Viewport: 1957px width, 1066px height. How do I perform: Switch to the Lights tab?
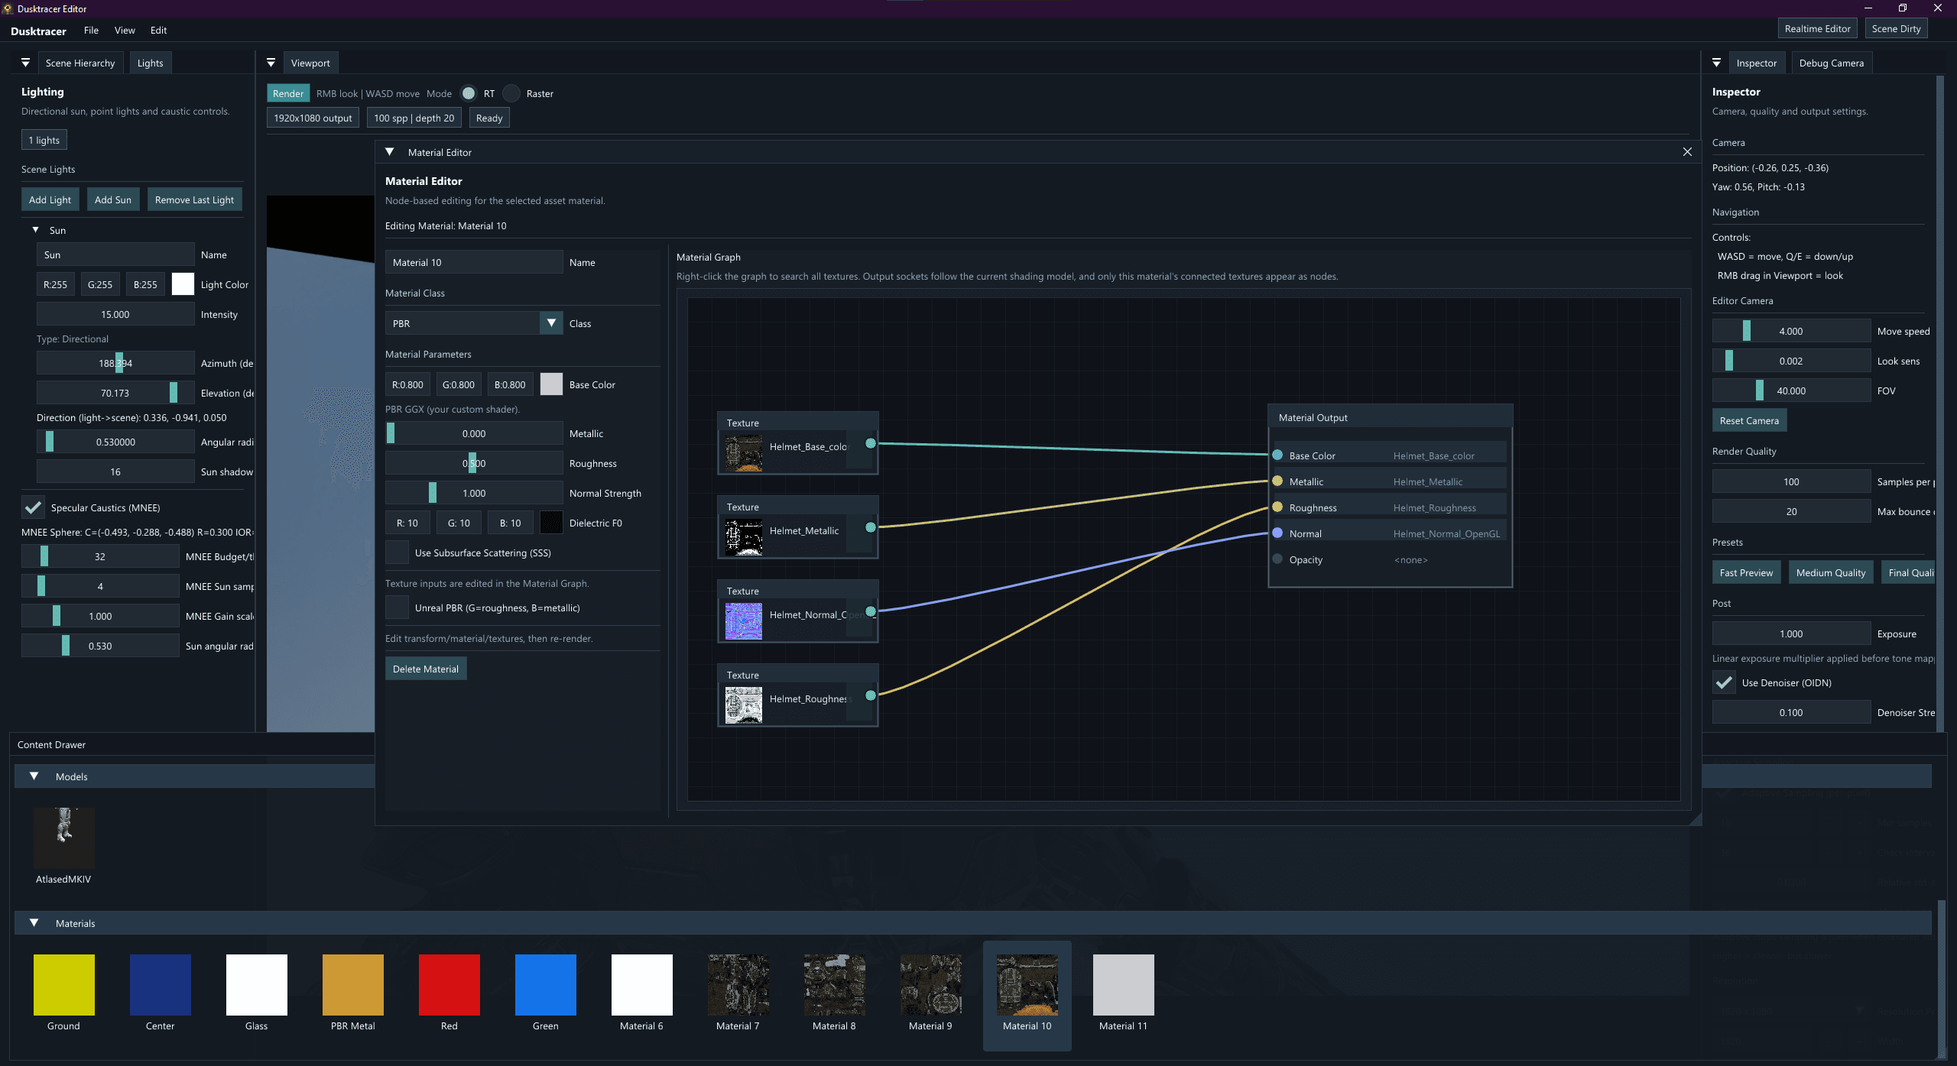click(151, 63)
